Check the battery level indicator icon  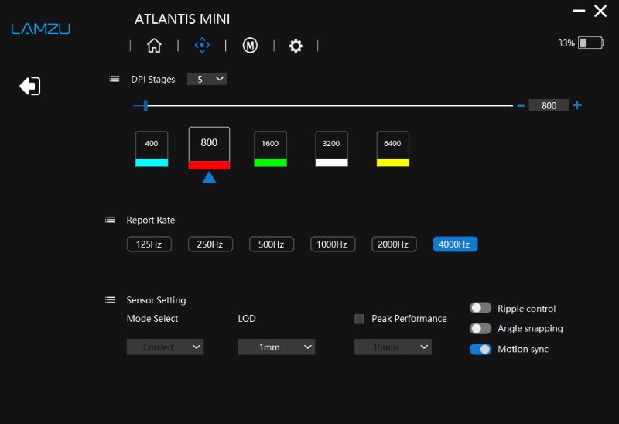click(590, 43)
